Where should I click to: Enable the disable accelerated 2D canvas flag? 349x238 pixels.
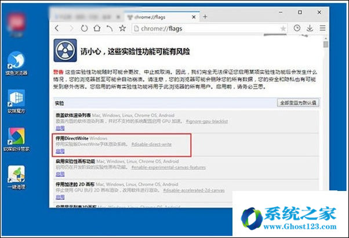coord(60,197)
